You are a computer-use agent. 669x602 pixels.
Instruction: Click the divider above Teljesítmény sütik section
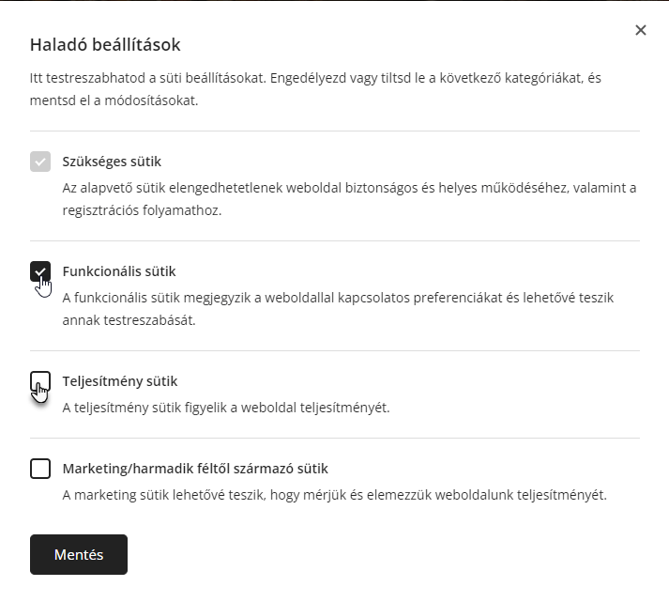coord(334,351)
